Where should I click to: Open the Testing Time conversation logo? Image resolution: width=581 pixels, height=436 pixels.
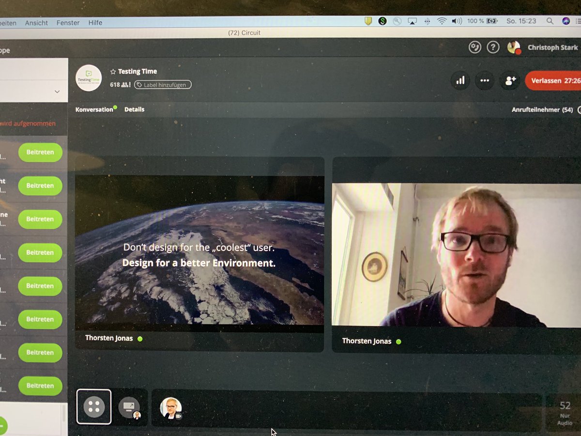pyautogui.click(x=89, y=78)
